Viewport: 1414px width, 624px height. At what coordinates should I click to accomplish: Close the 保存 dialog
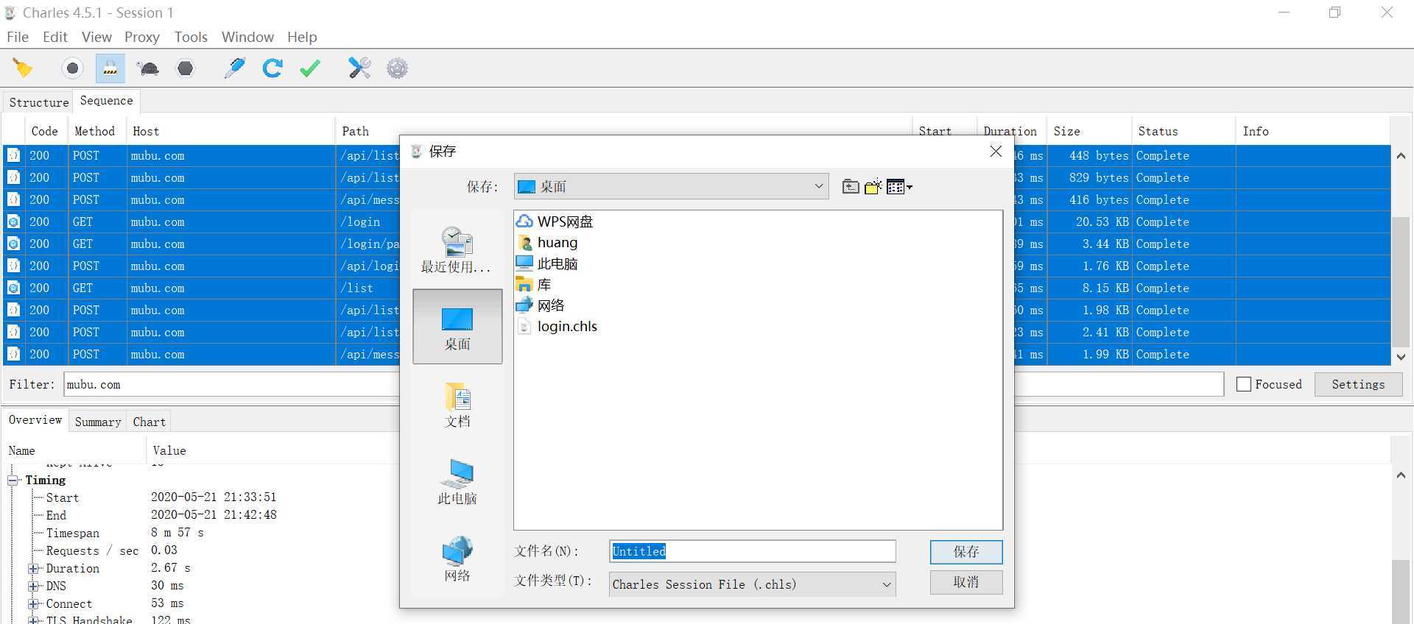[x=996, y=151]
